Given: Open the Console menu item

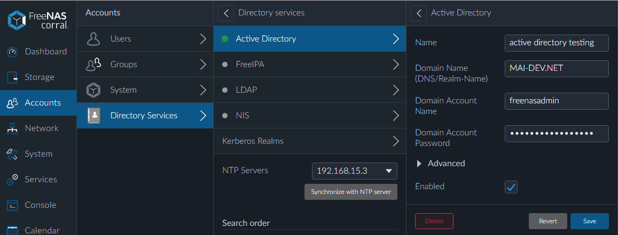Looking at the screenshot, I should pos(38,205).
